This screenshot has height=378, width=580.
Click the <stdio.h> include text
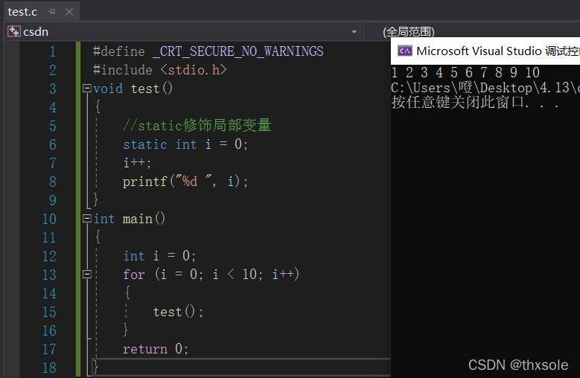[194, 70]
